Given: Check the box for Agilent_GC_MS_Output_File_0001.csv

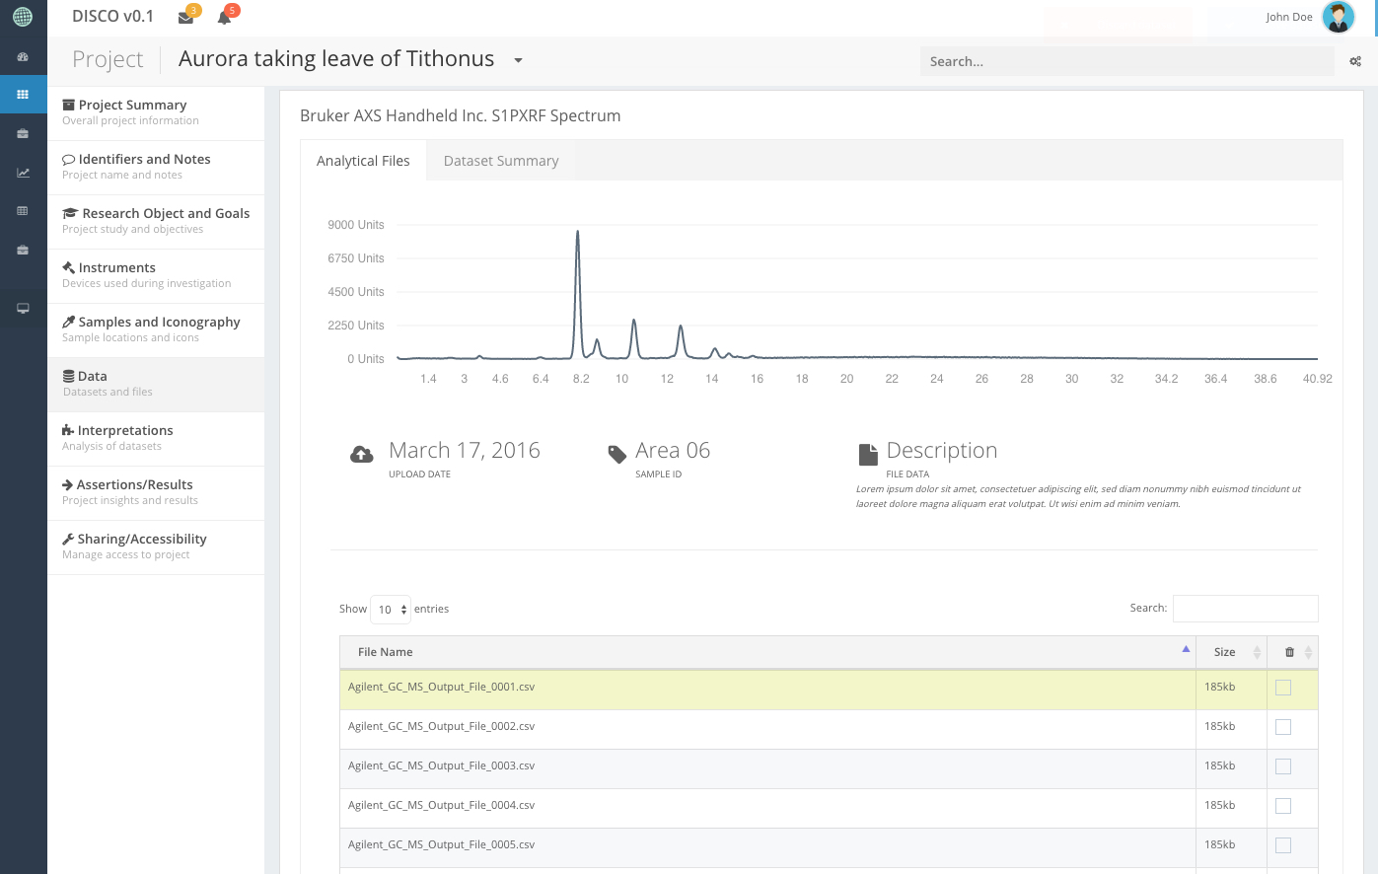Looking at the screenshot, I should pyautogui.click(x=1283, y=688).
